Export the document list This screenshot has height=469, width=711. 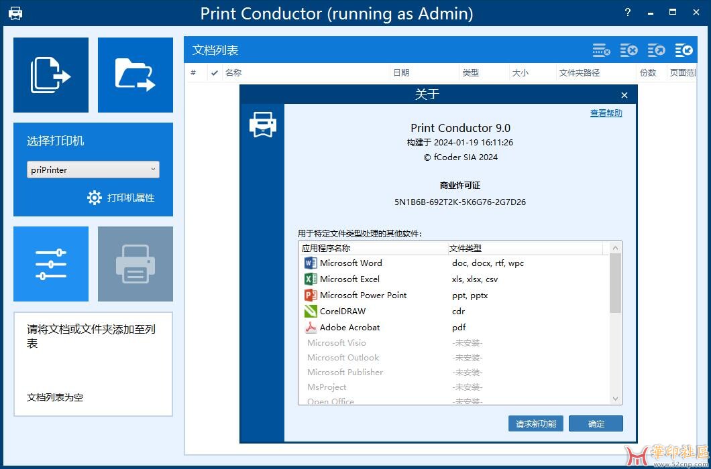tap(656, 50)
